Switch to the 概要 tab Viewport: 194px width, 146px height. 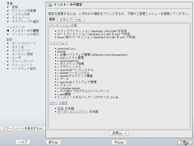[x=52, y=19]
